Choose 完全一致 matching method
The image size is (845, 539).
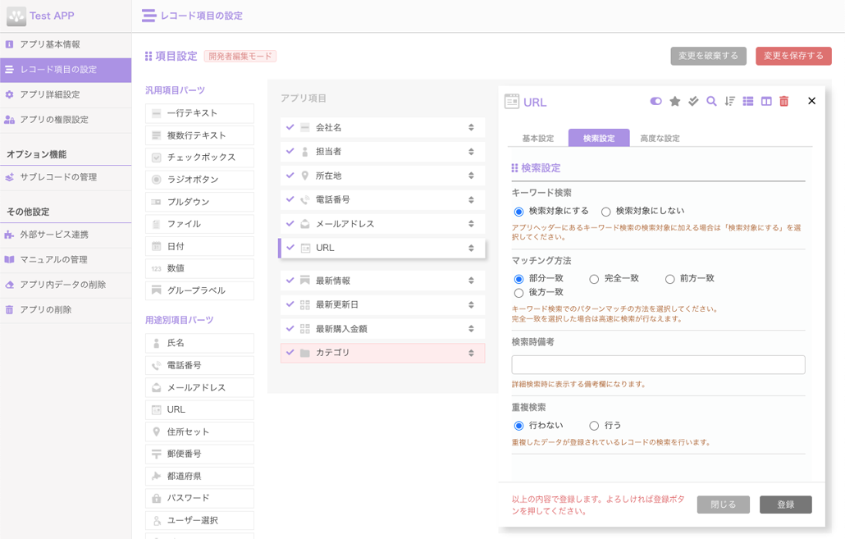tap(594, 279)
